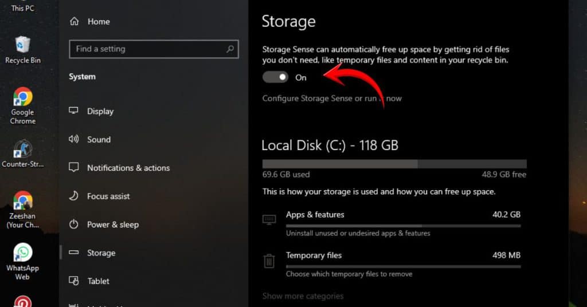Go to Tablet settings page

pyautogui.click(x=99, y=281)
